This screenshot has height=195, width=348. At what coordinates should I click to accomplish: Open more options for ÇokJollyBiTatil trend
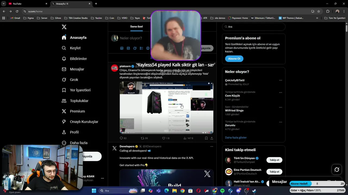point(281,80)
